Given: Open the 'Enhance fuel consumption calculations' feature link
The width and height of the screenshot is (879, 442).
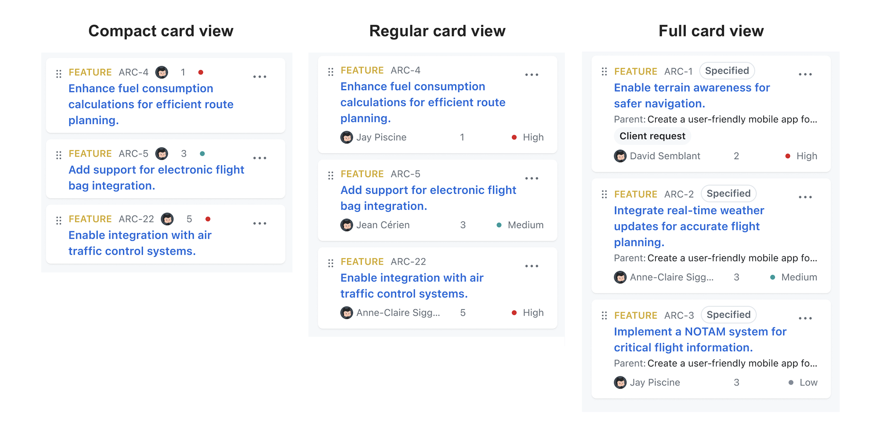Looking at the screenshot, I should [x=423, y=102].
